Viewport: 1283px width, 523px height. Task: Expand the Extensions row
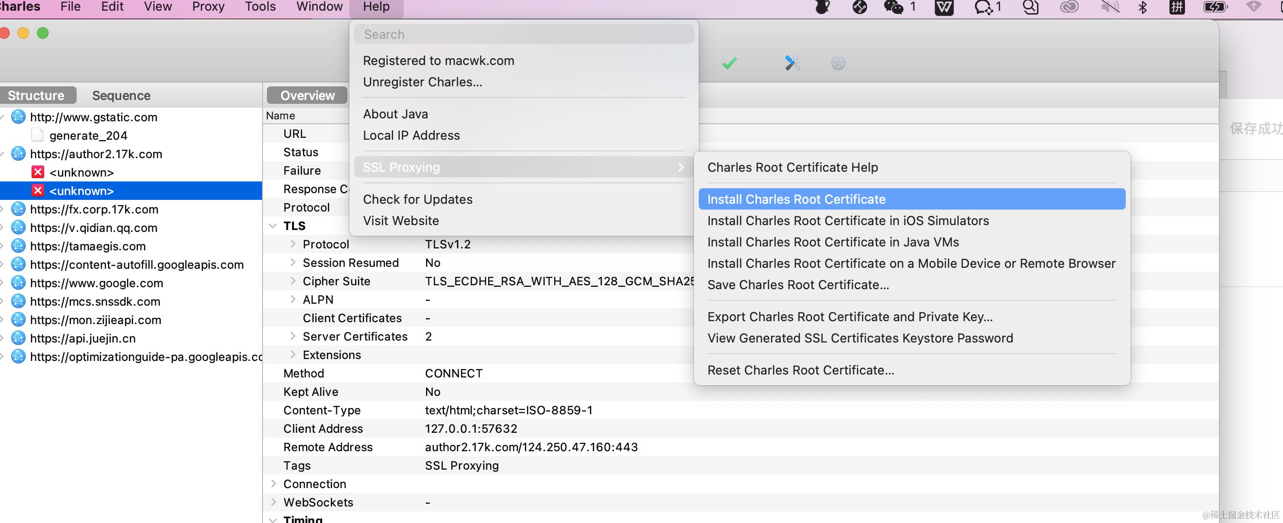pyautogui.click(x=293, y=355)
